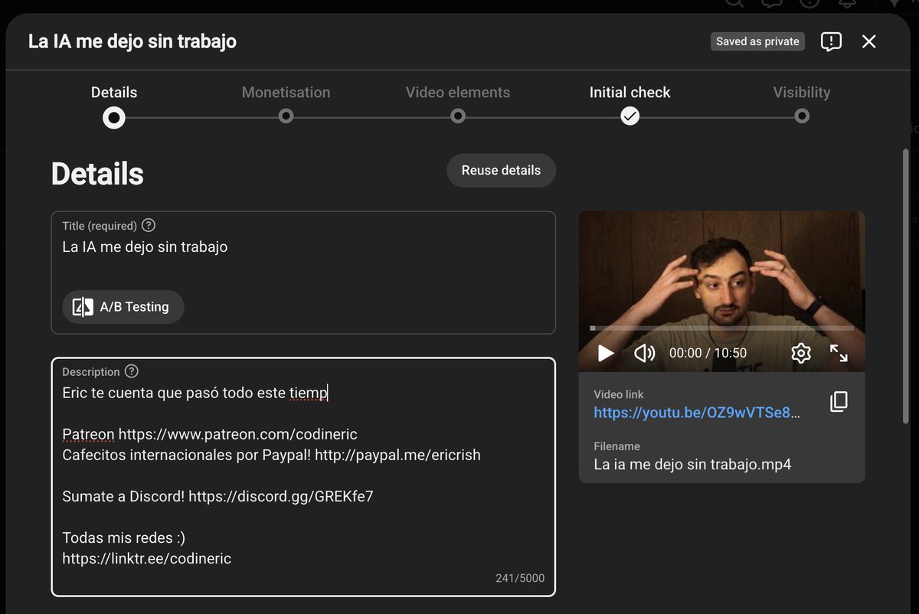The width and height of the screenshot is (919, 614).
Task: Expand video preview to fullscreen
Action: (x=839, y=353)
